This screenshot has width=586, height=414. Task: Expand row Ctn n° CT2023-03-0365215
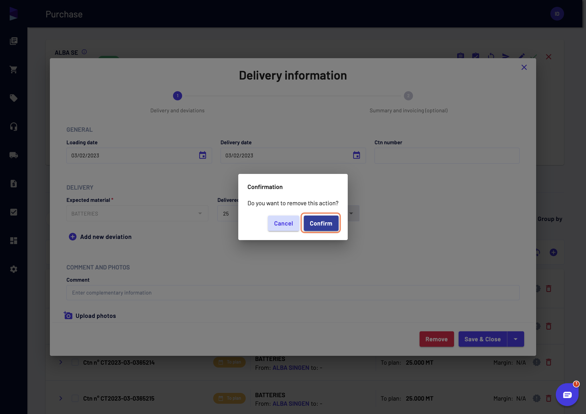coord(61,398)
